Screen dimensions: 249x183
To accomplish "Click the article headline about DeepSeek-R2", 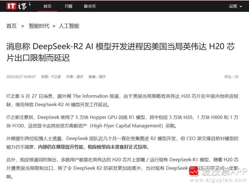I will pyautogui.click(x=121, y=52).
